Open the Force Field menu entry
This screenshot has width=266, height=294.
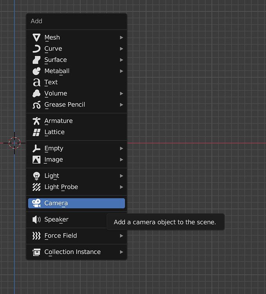(76, 236)
